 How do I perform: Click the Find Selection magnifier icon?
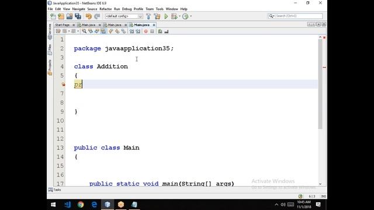click(x=84, y=31)
